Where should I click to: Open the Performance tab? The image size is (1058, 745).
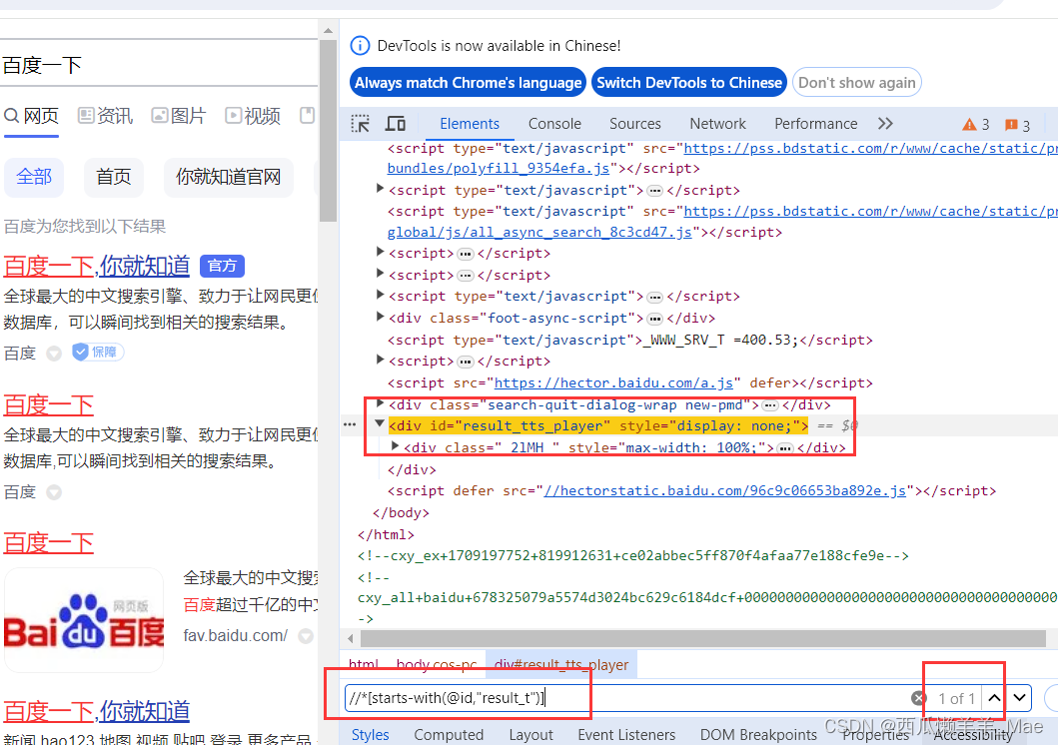(816, 124)
